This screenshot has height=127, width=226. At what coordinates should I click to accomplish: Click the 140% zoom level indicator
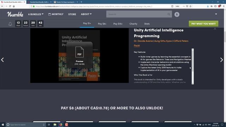[x=177, y=6]
